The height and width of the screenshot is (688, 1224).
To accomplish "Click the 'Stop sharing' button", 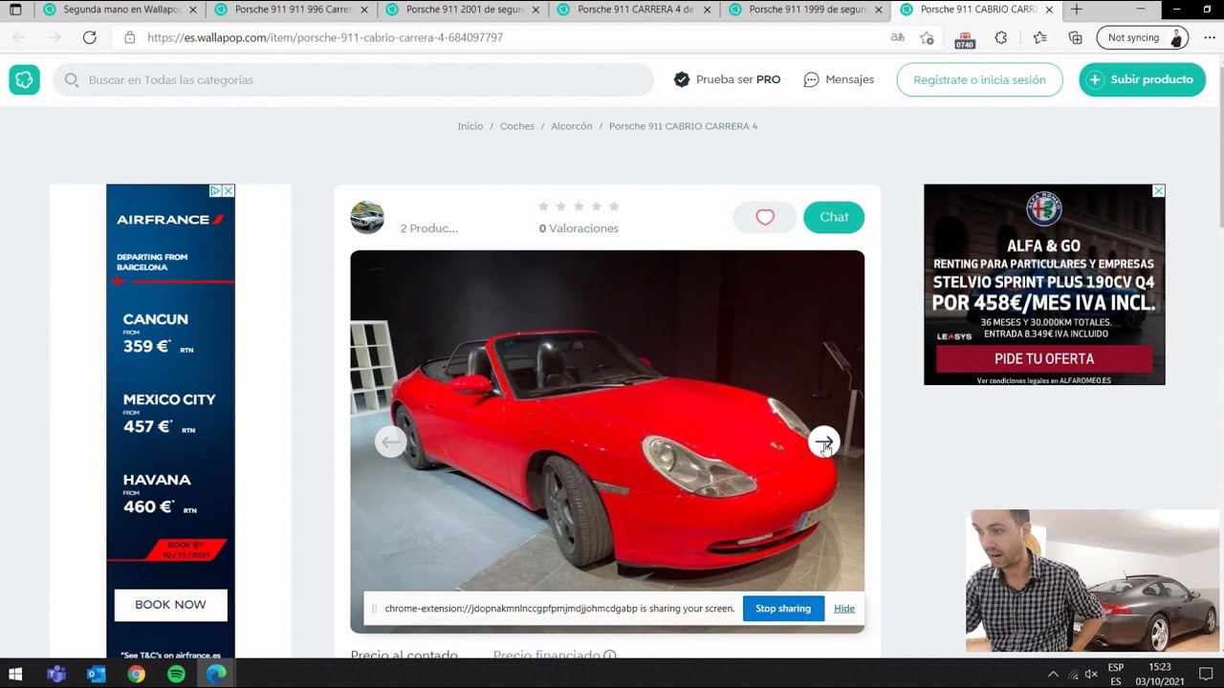I will [x=783, y=608].
